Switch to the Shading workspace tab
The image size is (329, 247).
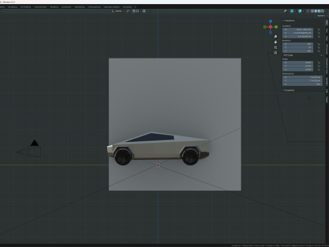pyautogui.click(x=54, y=7)
